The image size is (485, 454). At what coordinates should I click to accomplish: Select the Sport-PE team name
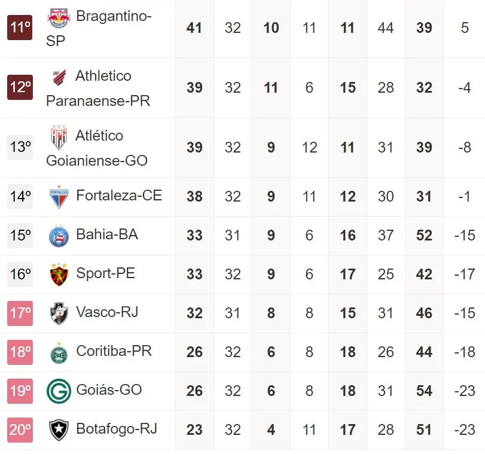click(105, 273)
